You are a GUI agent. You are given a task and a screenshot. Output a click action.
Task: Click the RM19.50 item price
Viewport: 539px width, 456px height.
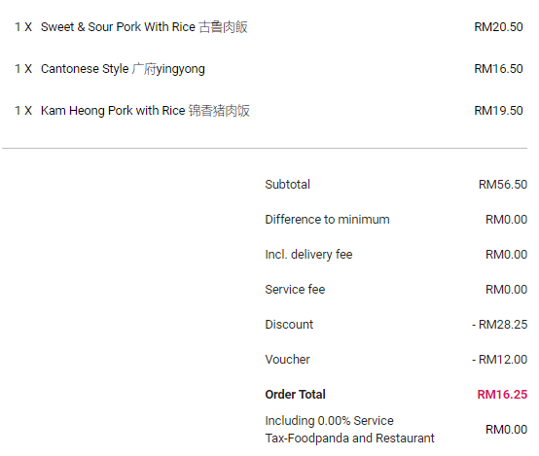click(498, 111)
